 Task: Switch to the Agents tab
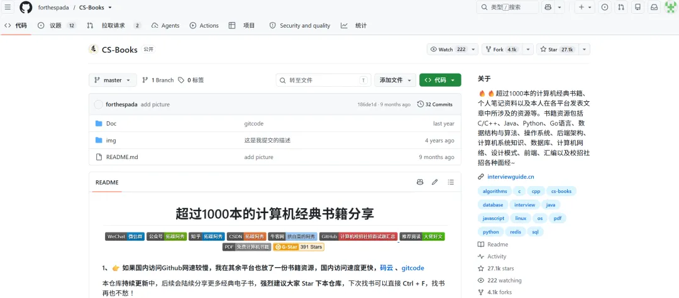tap(165, 26)
